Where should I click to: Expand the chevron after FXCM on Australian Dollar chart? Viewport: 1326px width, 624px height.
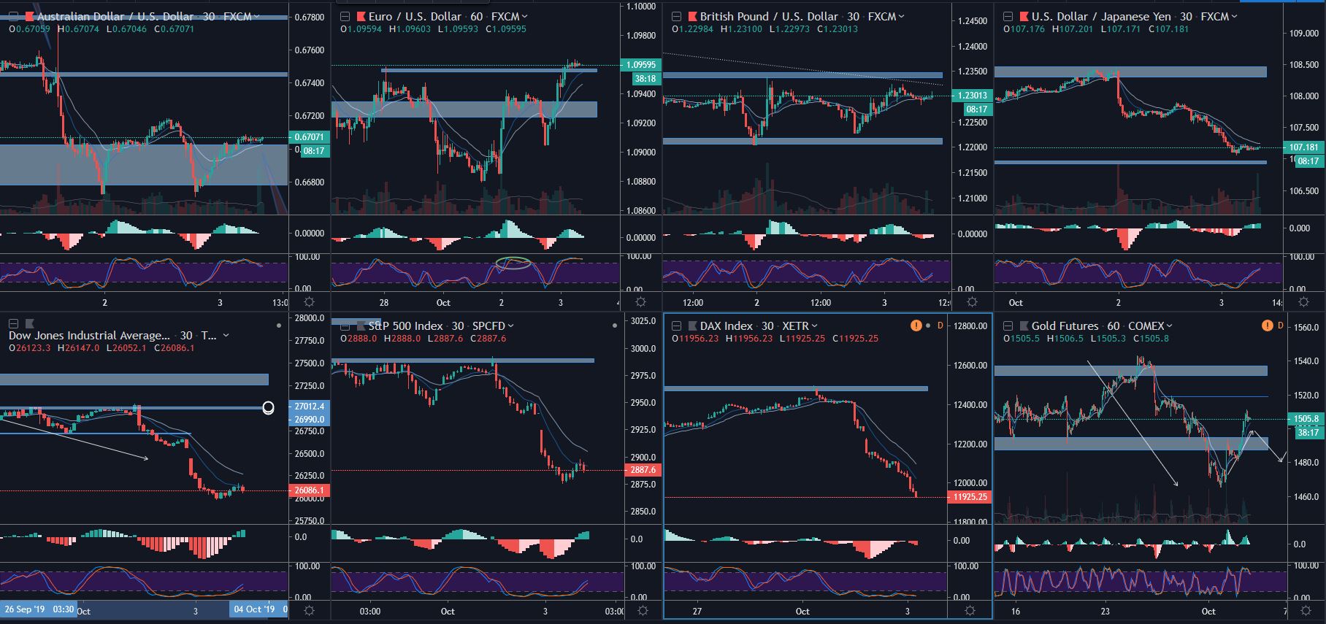(257, 16)
